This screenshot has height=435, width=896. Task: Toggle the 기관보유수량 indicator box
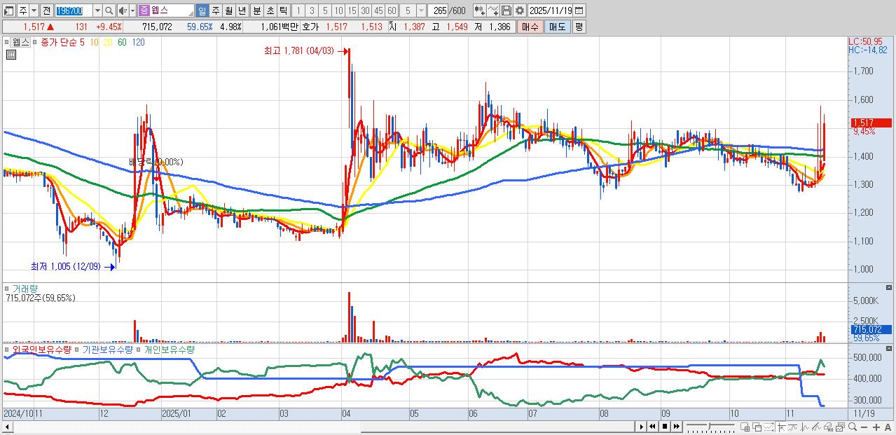tap(78, 349)
